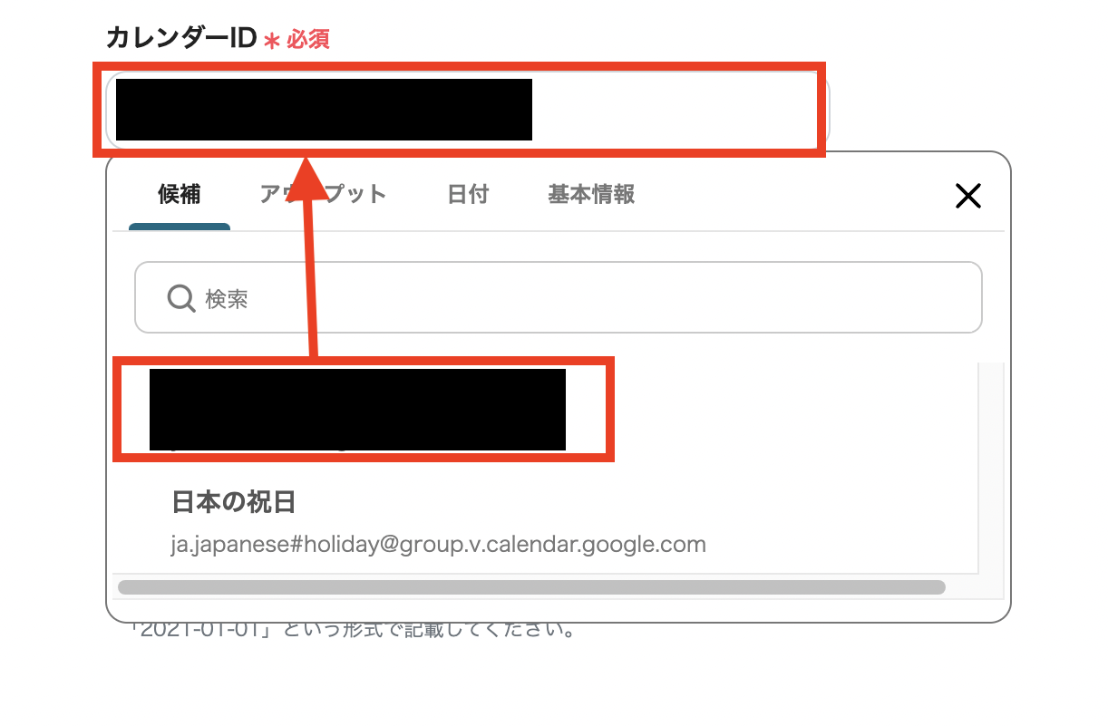1108x726 pixels.
Task: Select the 日付 tab
Action: point(468,194)
